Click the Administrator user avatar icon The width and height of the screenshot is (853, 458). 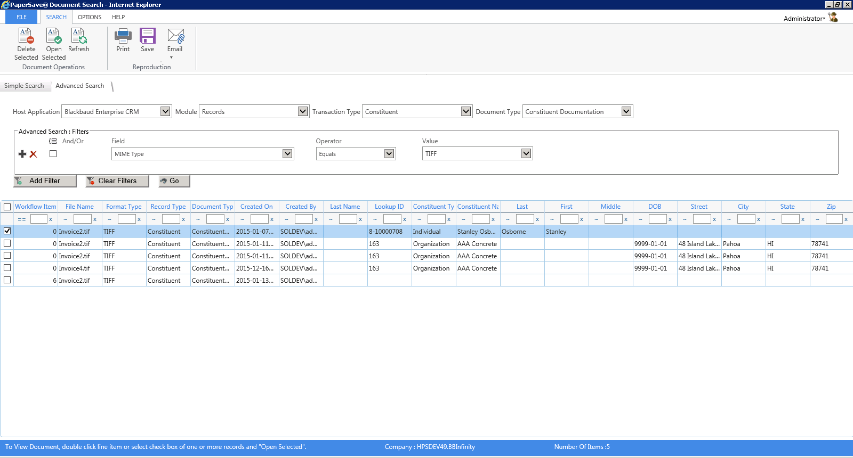(833, 17)
